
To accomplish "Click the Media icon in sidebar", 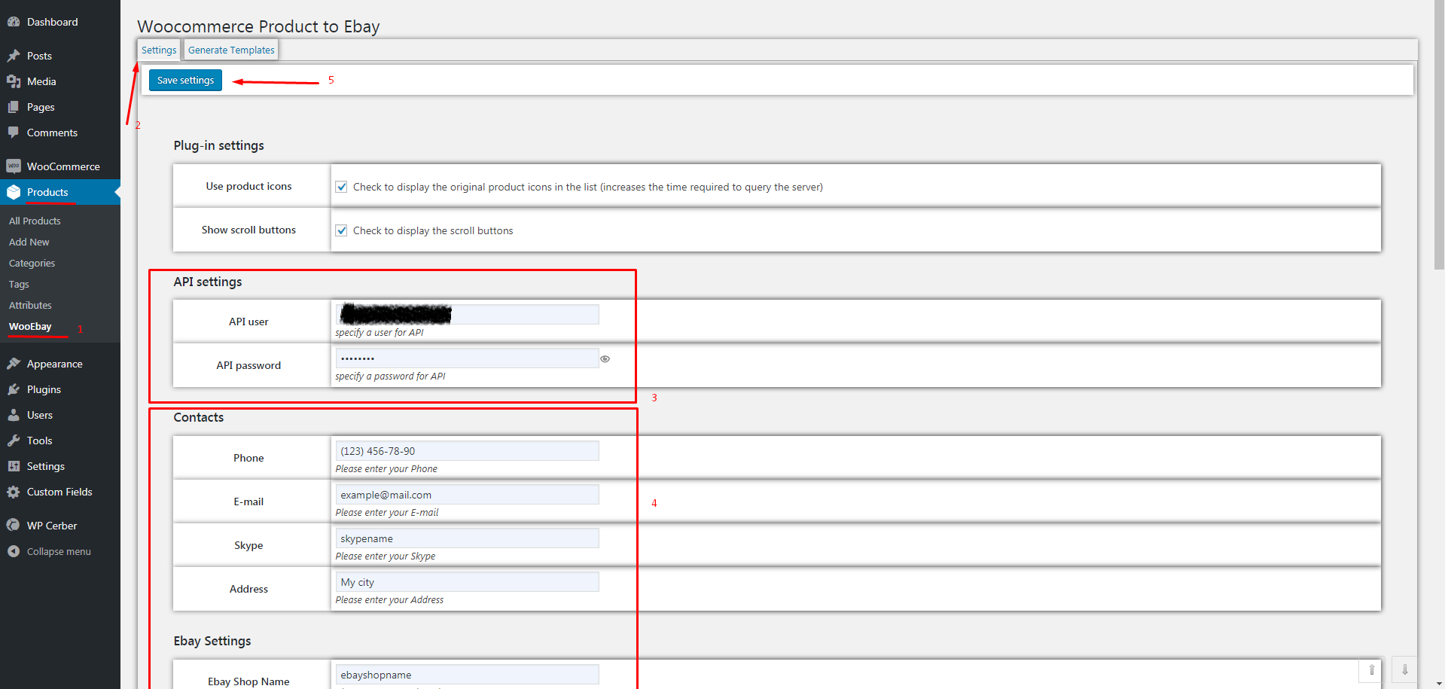I will pyautogui.click(x=14, y=81).
